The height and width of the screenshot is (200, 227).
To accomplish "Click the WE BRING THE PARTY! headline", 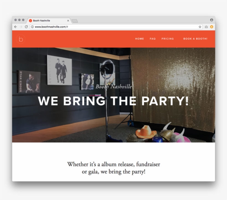I will [x=113, y=101].
